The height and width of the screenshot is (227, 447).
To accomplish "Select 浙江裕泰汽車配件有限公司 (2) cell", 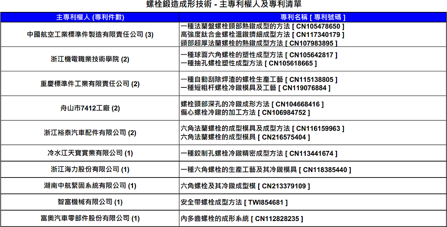I will 90,132.
